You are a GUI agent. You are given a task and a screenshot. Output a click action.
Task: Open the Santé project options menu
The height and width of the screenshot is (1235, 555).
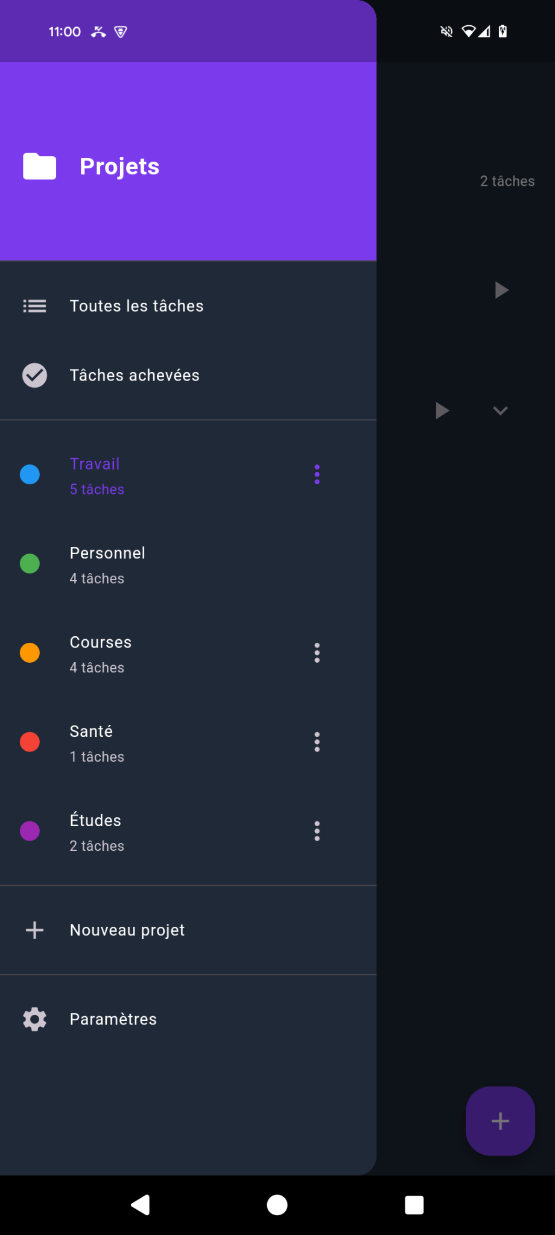(x=317, y=742)
